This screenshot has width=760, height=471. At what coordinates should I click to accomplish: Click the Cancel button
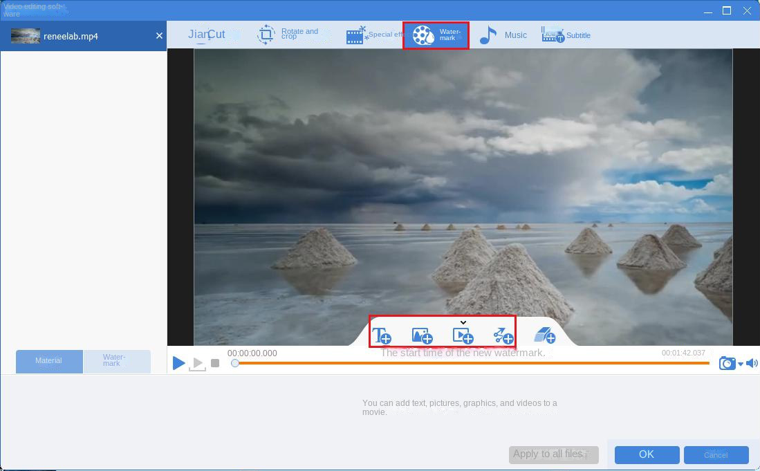point(716,454)
